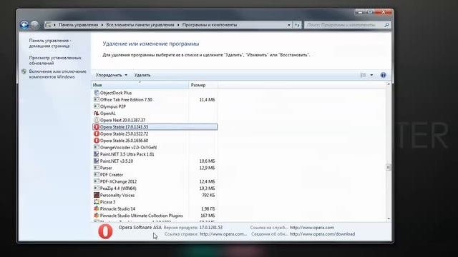
Task: Select PDF-XChange 2012 row
Action: pyautogui.click(x=155, y=181)
